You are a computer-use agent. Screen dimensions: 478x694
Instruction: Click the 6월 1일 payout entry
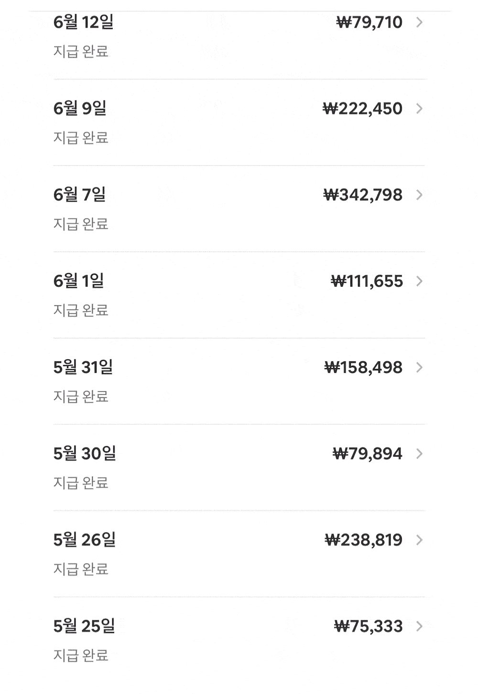coord(78,281)
